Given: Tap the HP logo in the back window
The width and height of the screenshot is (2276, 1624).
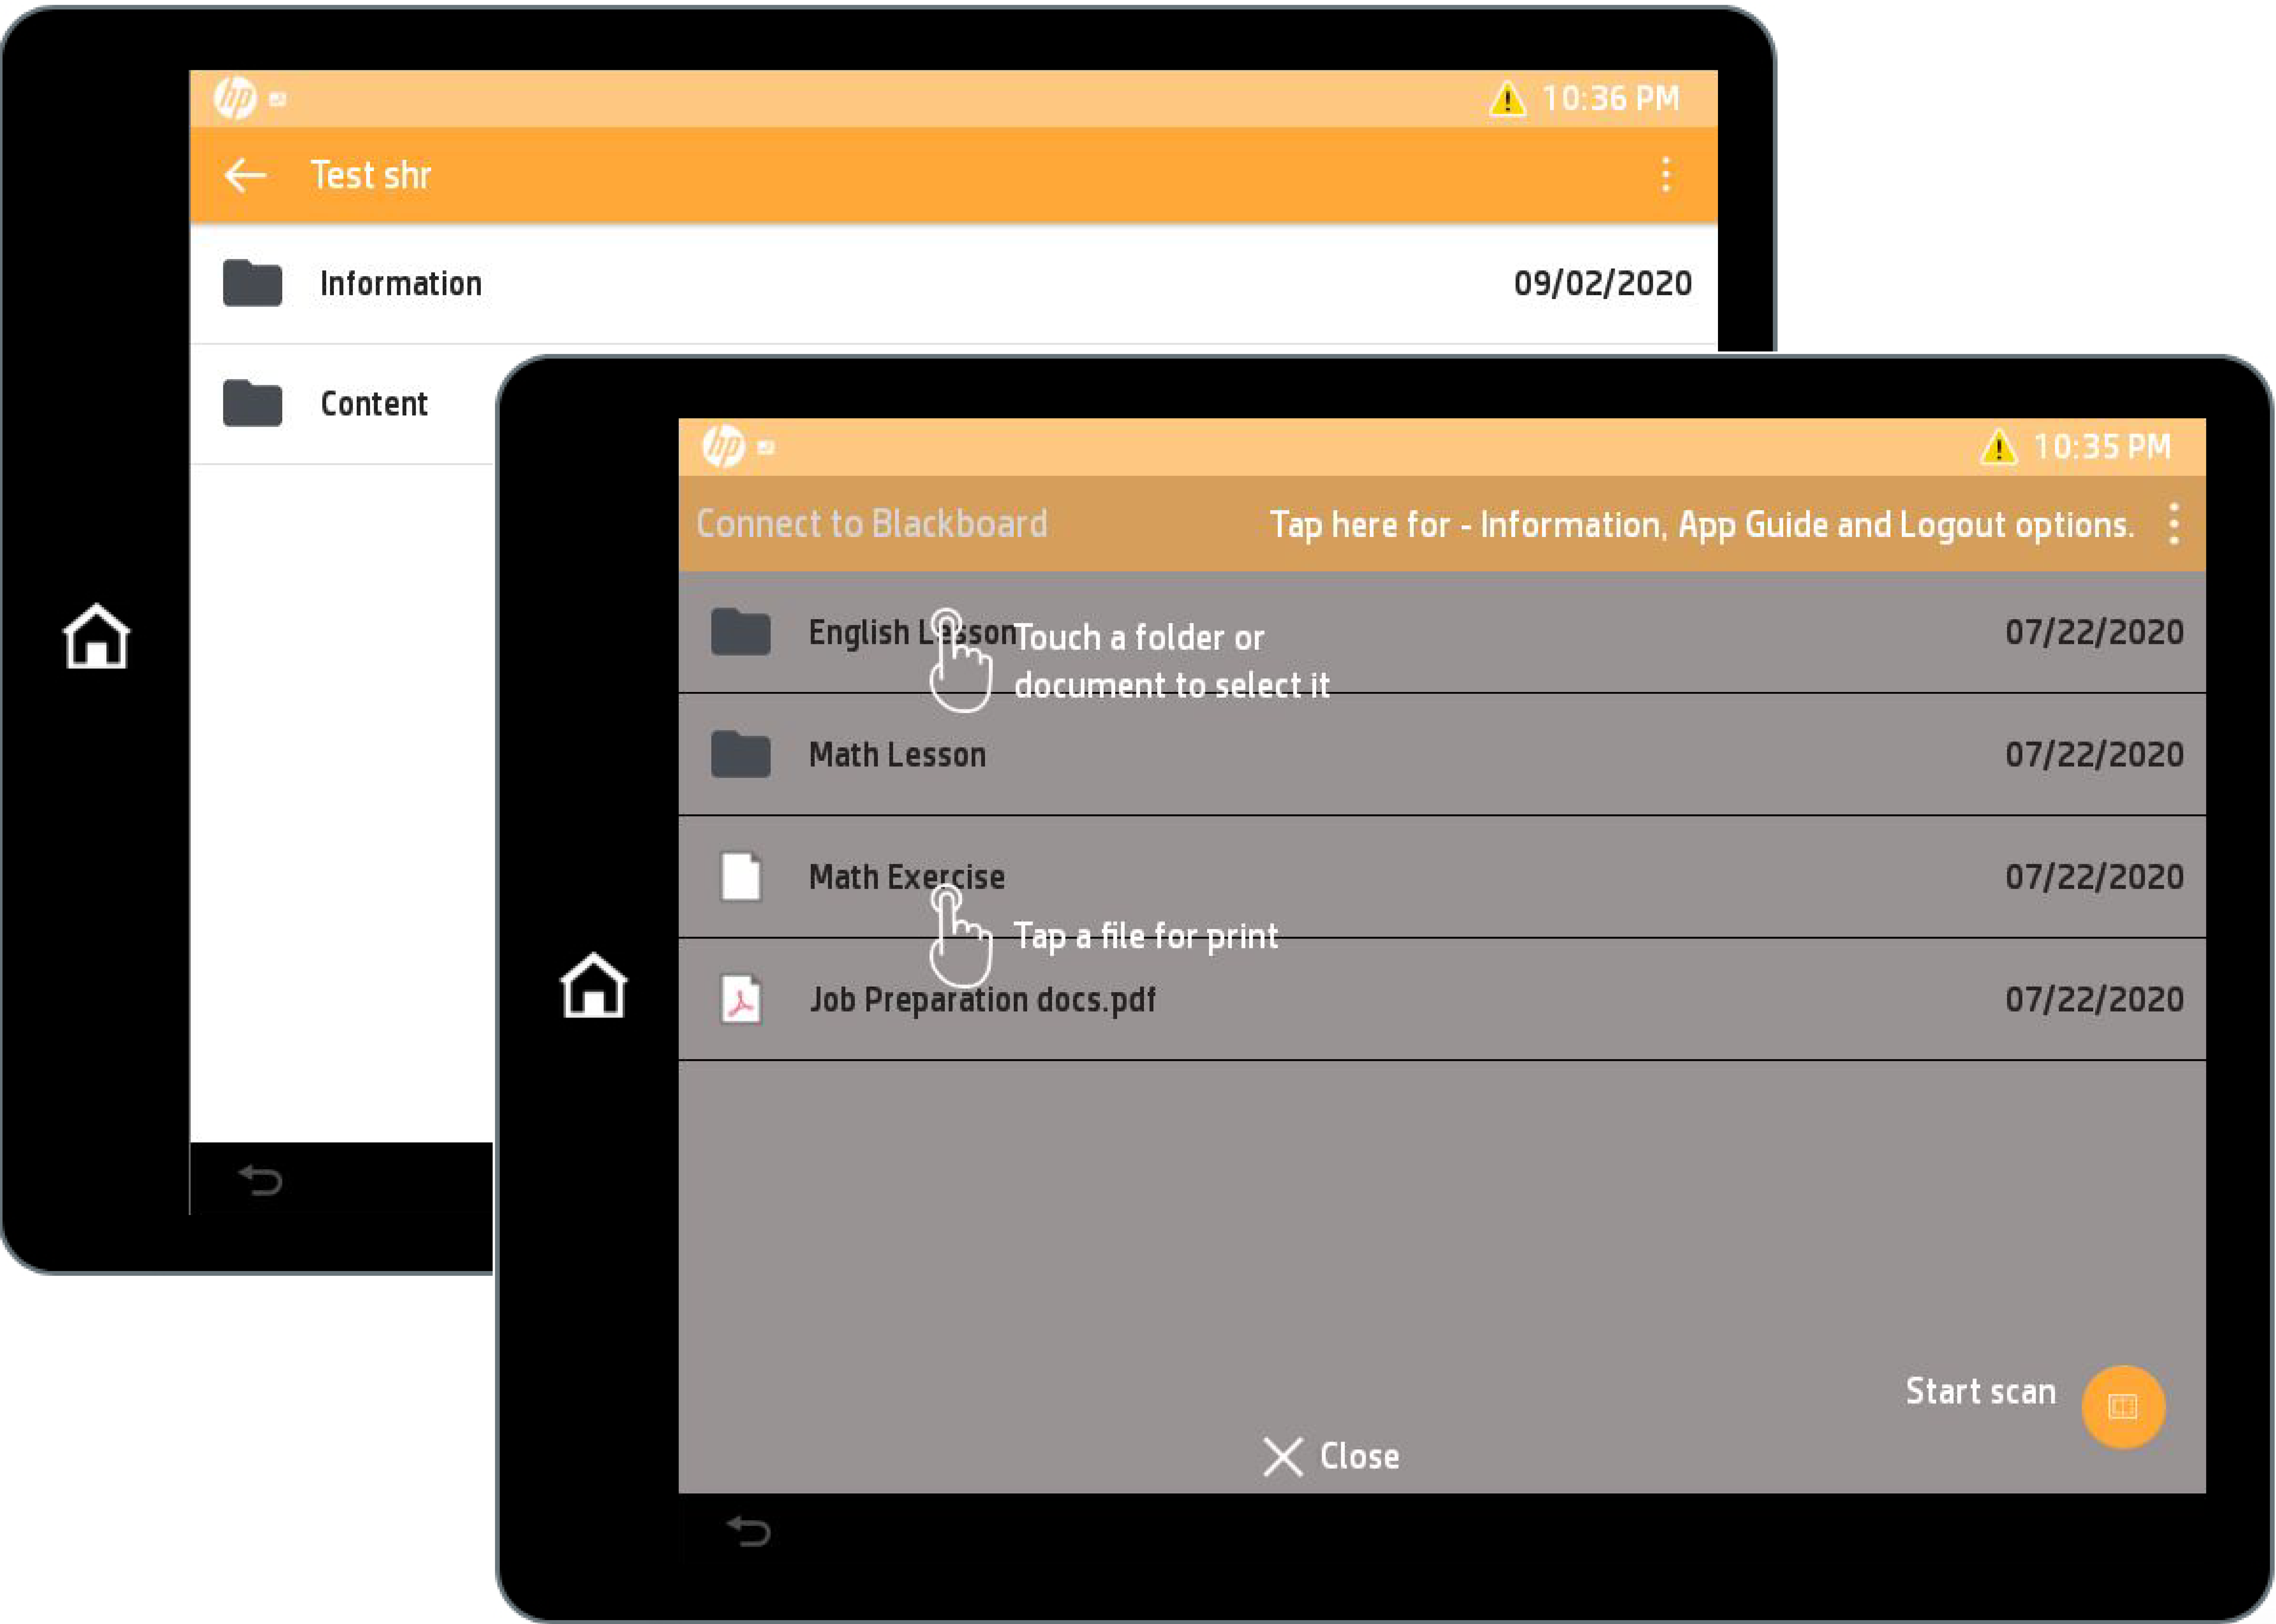Looking at the screenshot, I should point(235,98).
